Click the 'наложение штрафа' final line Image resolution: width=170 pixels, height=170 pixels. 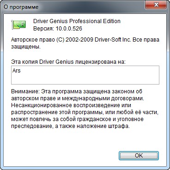(x=103, y=126)
